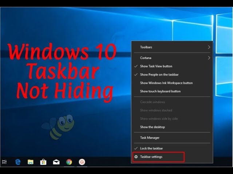The width and height of the screenshot is (233, 174).
Task: Choose Show the desktop
Action: click(x=172, y=127)
